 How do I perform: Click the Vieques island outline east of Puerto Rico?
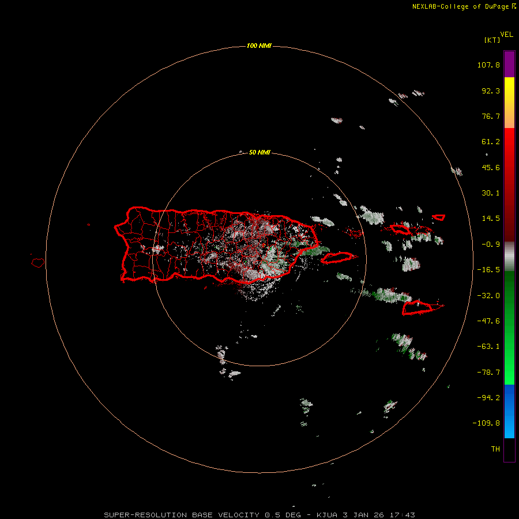click(x=337, y=258)
